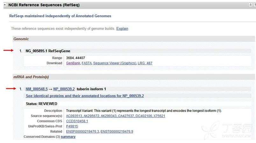Open source sequence CA427637
This screenshot has width=256, height=143.
point(126,116)
